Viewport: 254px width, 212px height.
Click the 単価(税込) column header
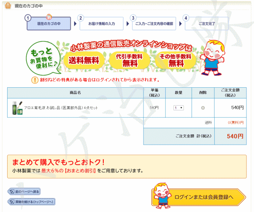pyautogui.click(x=154, y=92)
